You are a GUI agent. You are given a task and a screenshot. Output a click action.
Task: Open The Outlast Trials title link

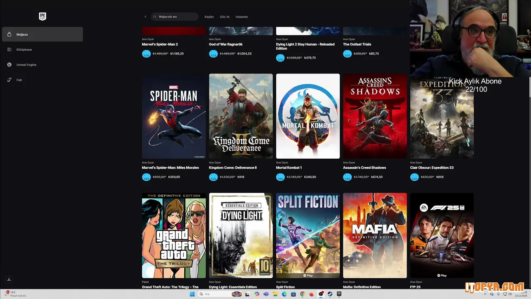tap(357, 44)
